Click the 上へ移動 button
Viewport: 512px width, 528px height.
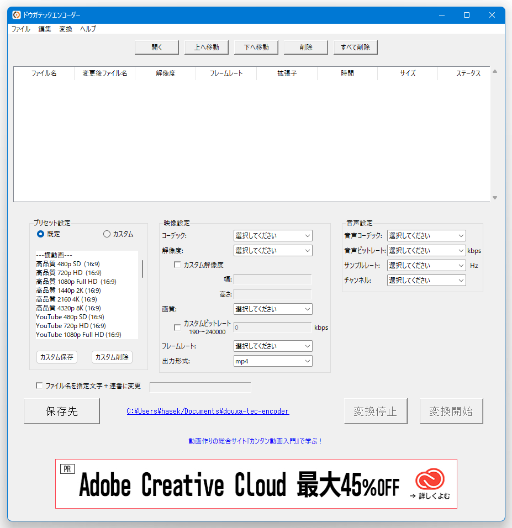207,47
